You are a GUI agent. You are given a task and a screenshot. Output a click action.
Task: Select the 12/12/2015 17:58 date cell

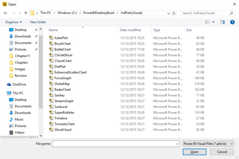click(x=132, y=49)
